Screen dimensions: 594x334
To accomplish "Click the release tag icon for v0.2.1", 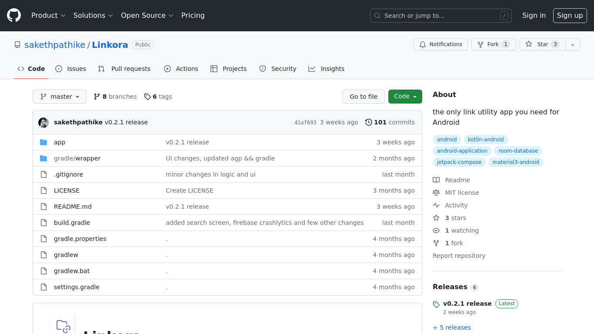I will point(436,304).
